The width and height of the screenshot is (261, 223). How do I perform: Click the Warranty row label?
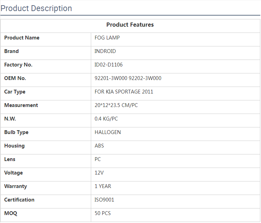(15, 186)
